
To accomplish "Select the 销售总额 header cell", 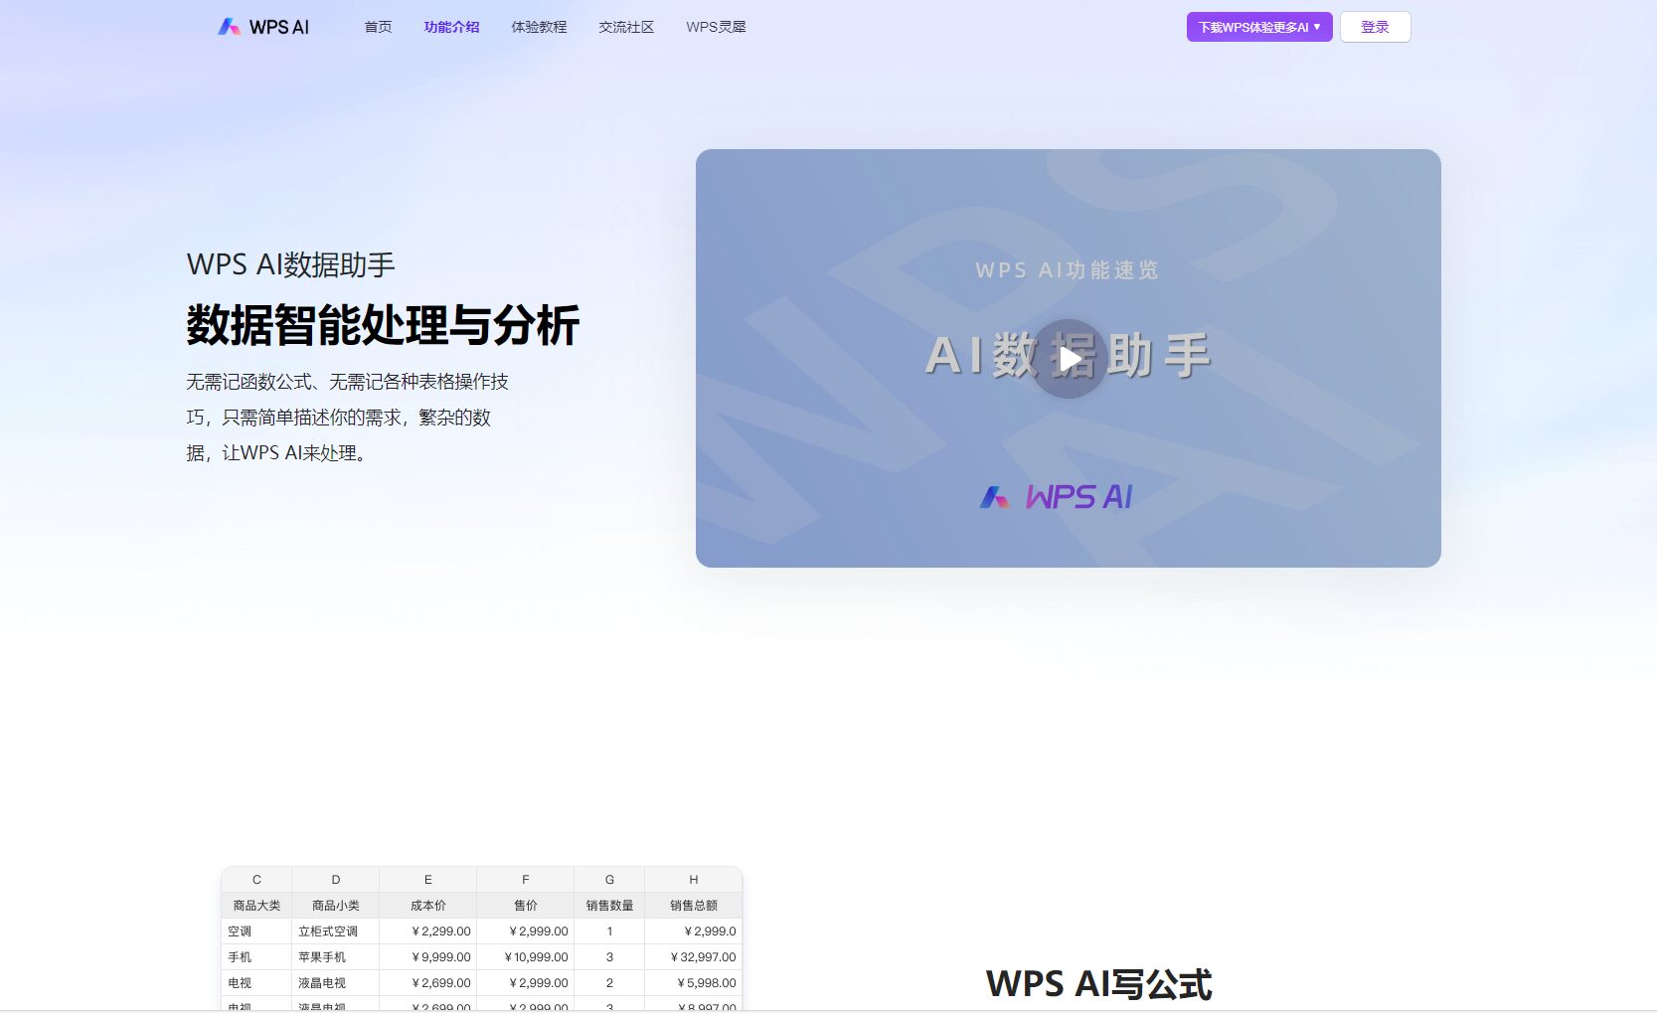I will [x=693, y=906].
